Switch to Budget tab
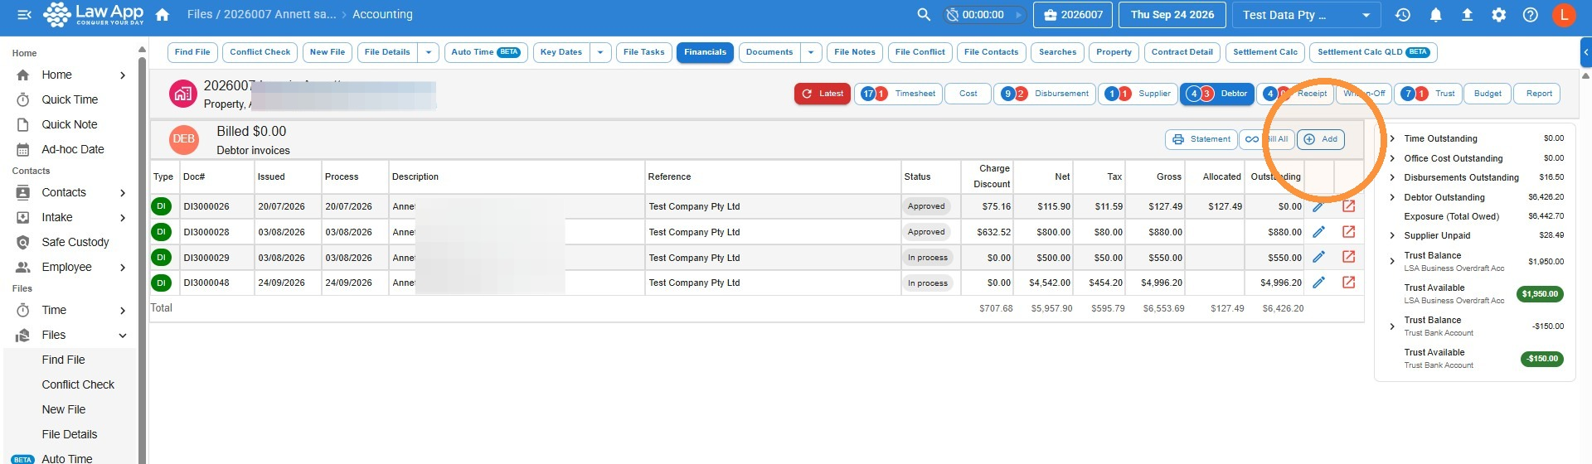 [1488, 94]
